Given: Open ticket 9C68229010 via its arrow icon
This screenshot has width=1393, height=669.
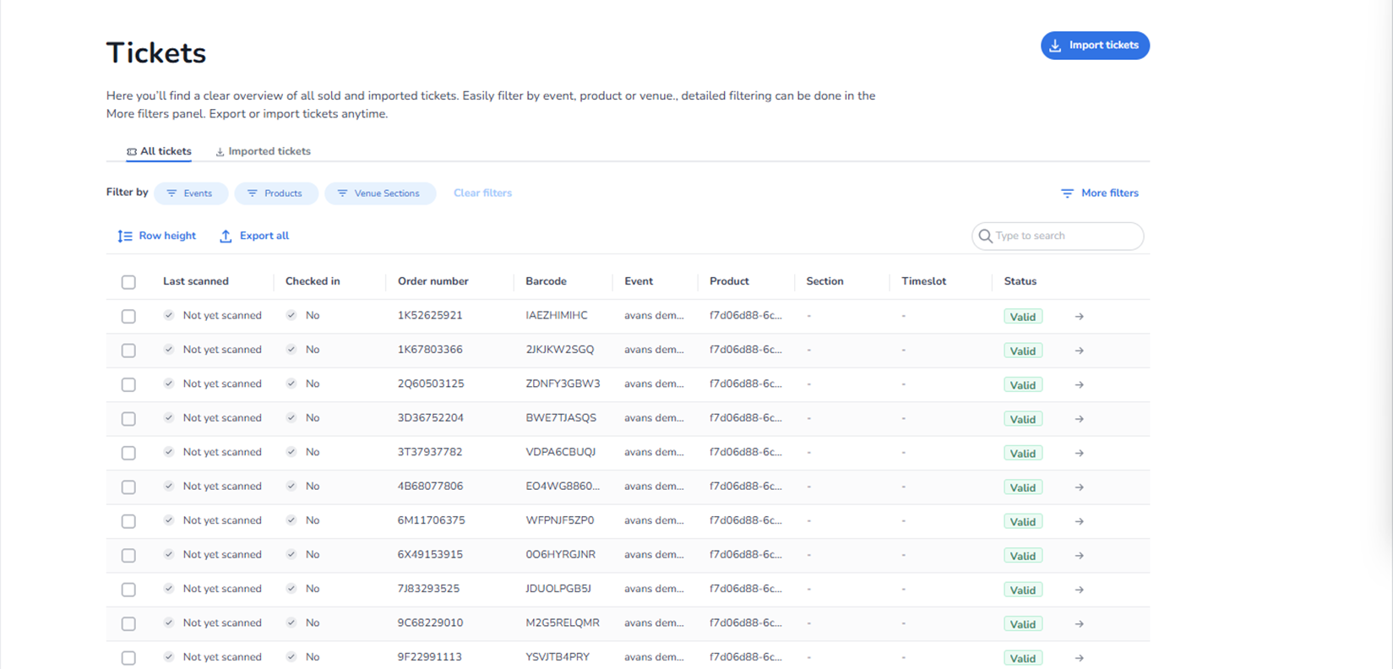Looking at the screenshot, I should pos(1079,624).
